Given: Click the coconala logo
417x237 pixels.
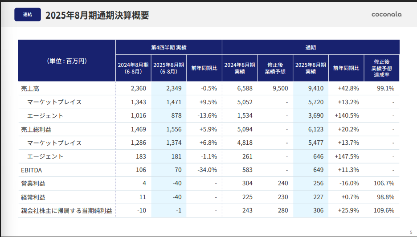Looking at the screenshot, I should [x=386, y=14].
